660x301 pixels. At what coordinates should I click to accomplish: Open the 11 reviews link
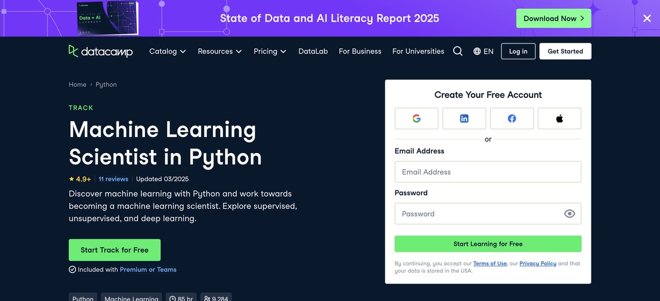[113, 179]
